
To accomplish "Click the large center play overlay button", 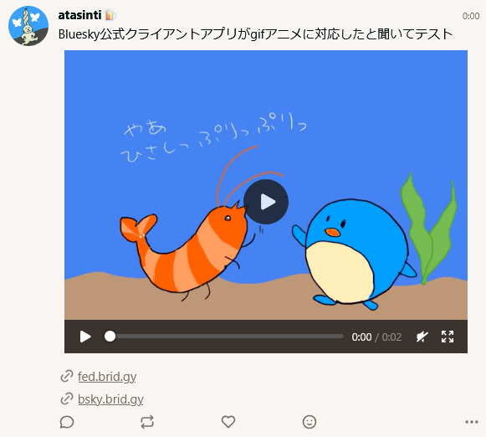I will coord(266,202).
